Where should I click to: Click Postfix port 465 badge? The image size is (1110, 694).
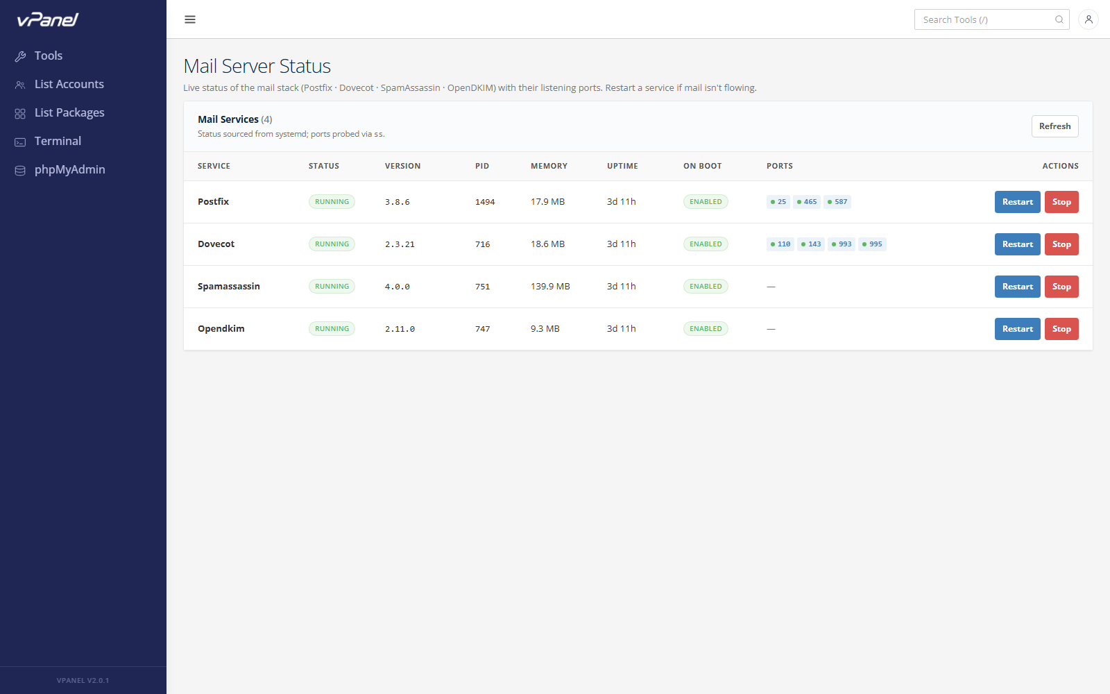click(807, 202)
